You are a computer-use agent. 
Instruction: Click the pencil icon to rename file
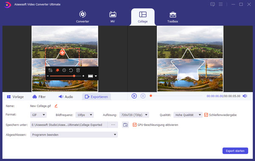pos(56,106)
